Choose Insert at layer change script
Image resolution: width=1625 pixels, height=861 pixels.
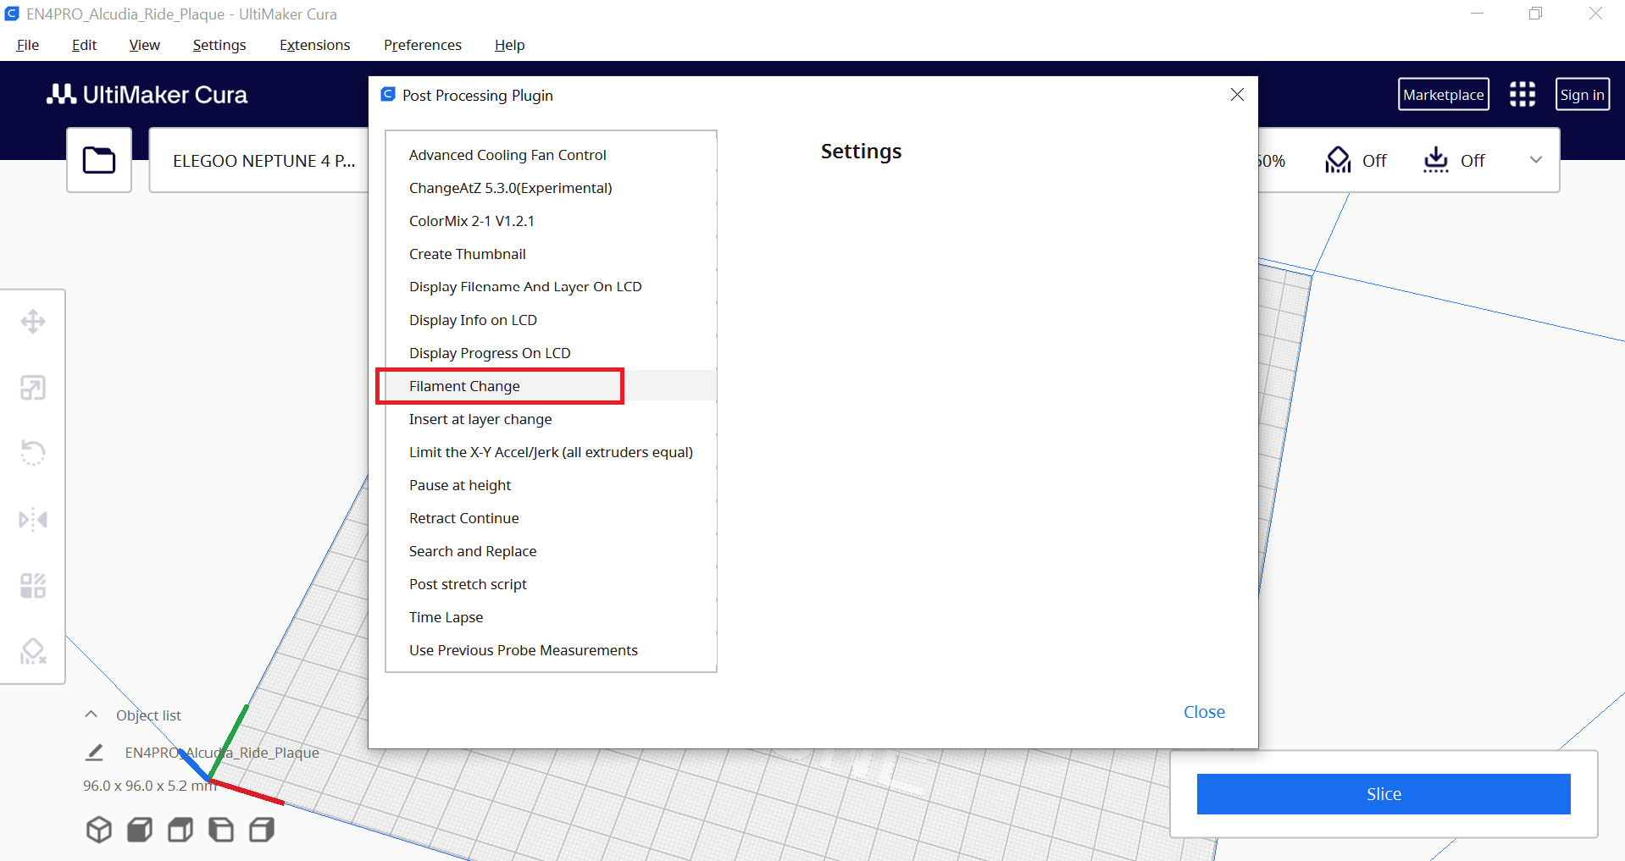pyautogui.click(x=551, y=419)
